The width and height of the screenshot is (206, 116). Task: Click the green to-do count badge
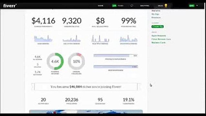point(114,6)
